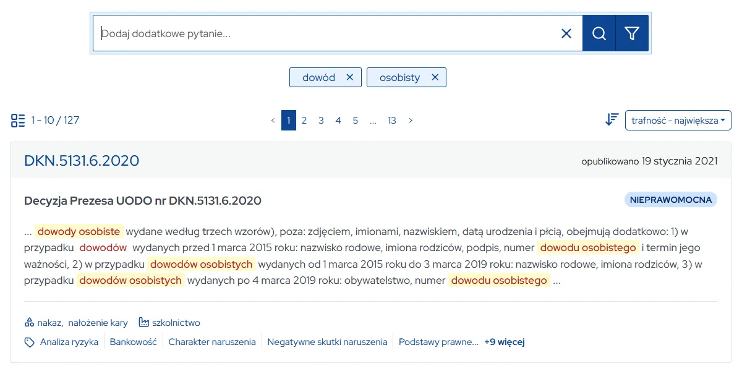Select the Bankowość tag
The width and height of the screenshot is (742, 371).
133,341
